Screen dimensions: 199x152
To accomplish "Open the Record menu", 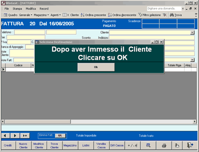I will pos(44,9).
